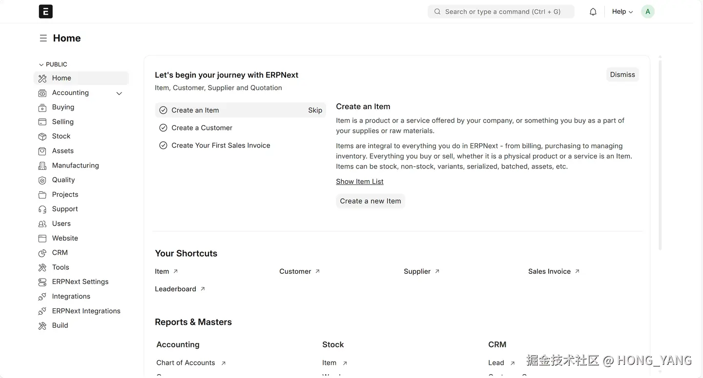Screen dimensions: 703x378
Task: Open the Help dropdown menu
Action: [x=622, y=12]
